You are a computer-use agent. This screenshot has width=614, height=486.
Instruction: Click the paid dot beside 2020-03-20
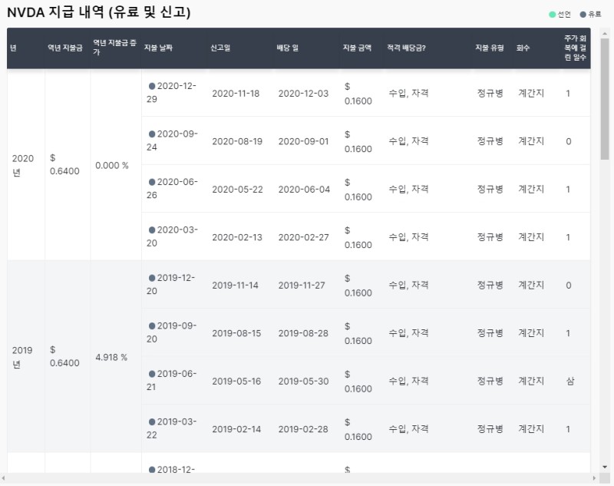click(152, 230)
